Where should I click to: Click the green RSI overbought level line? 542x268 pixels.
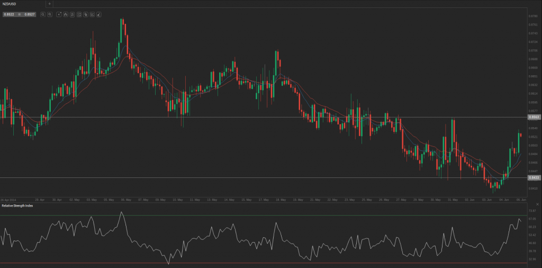pyautogui.click(x=265, y=215)
